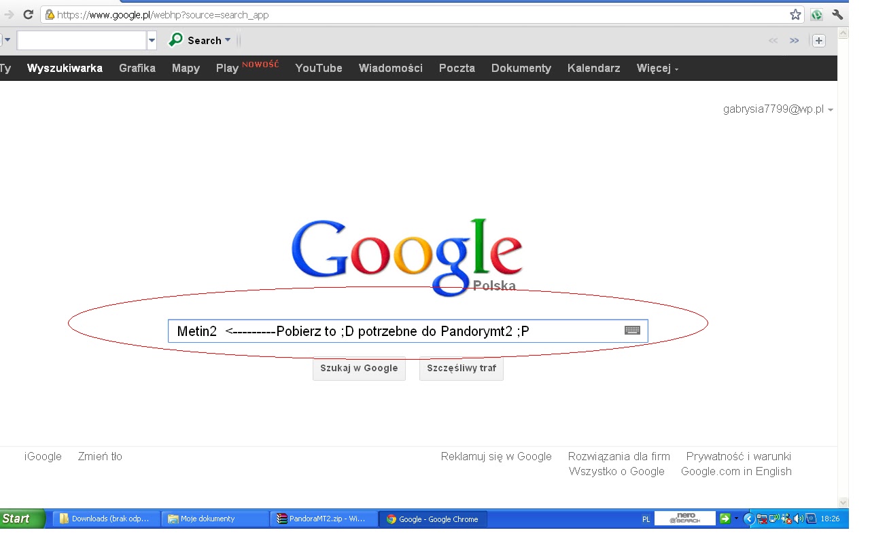Open Wszystko o Google link
The height and width of the screenshot is (543, 870).
coord(616,471)
